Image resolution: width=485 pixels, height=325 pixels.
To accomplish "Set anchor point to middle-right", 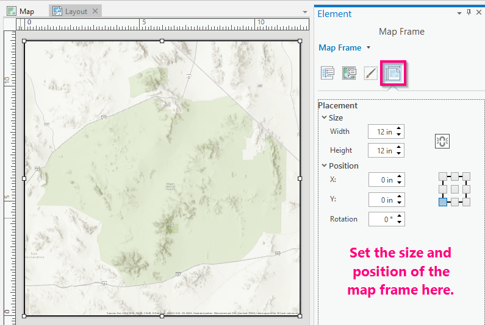I will coord(467,189).
